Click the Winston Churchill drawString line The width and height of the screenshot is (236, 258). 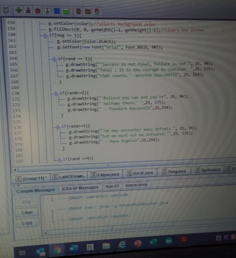[135, 75]
